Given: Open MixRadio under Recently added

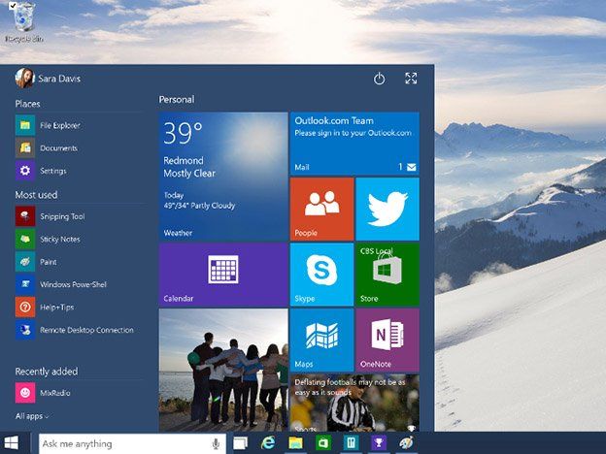Looking at the screenshot, I should (x=54, y=393).
